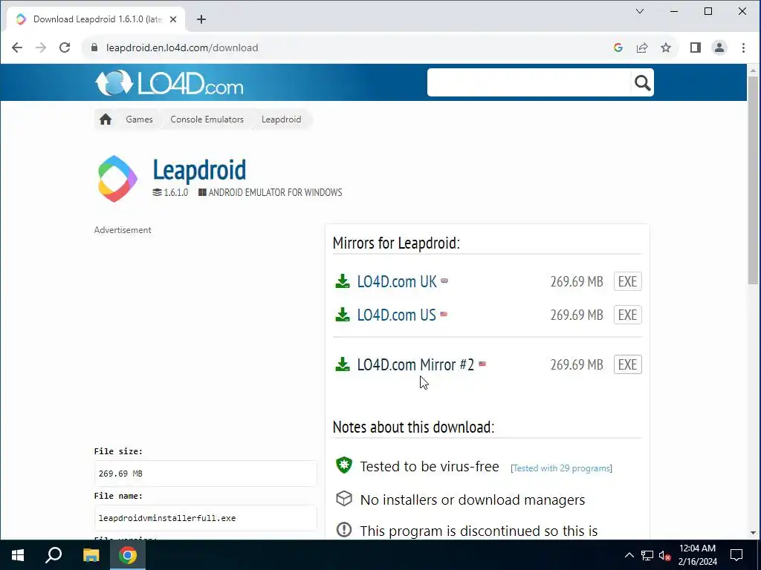This screenshot has width=761, height=570.
Task: Click the Google icon in address bar
Action: coord(618,47)
